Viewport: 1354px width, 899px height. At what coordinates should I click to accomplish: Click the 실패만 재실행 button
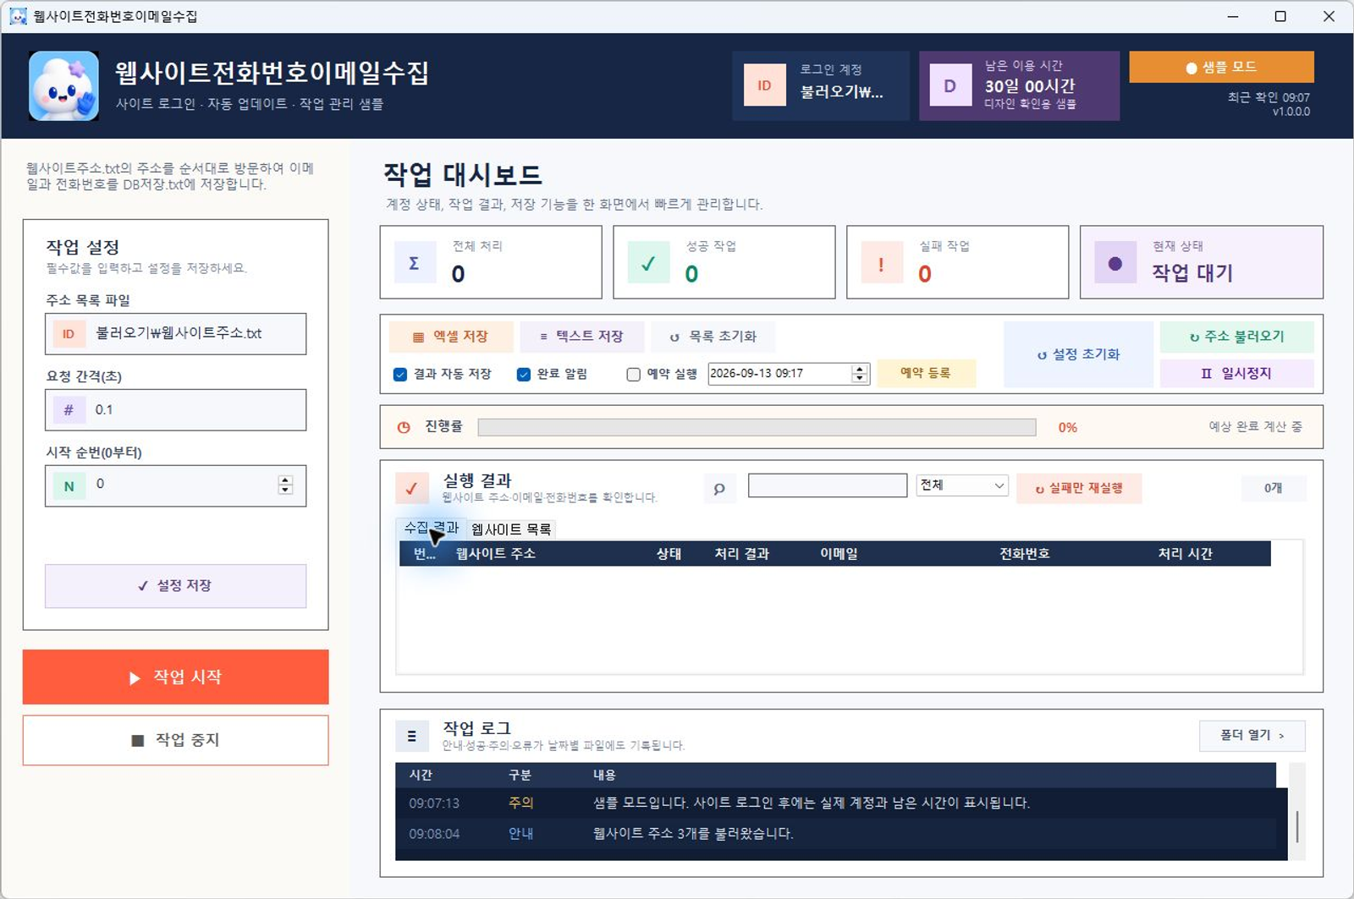[x=1079, y=488]
